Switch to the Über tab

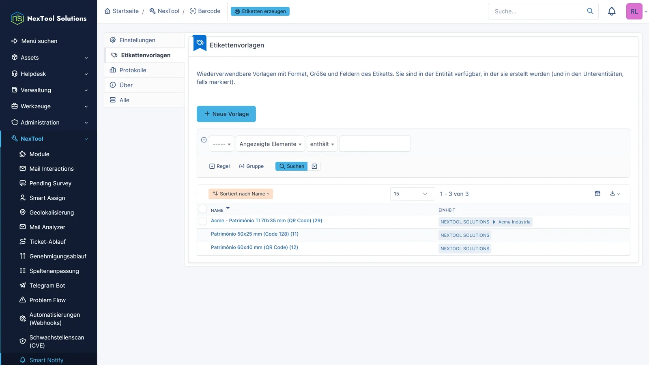pyautogui.click(x=145, y=85)
